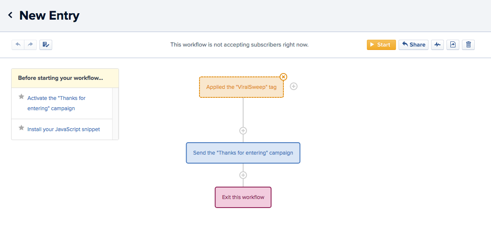Open the workflow activity log icon
The image size is (491, 252).
[437, 44]
